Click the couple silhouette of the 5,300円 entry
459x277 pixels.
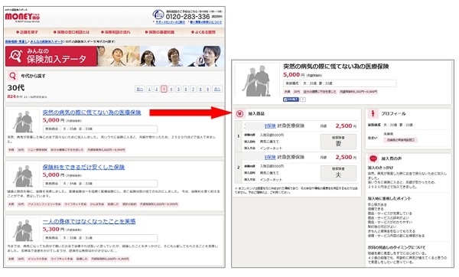(23, 230)
